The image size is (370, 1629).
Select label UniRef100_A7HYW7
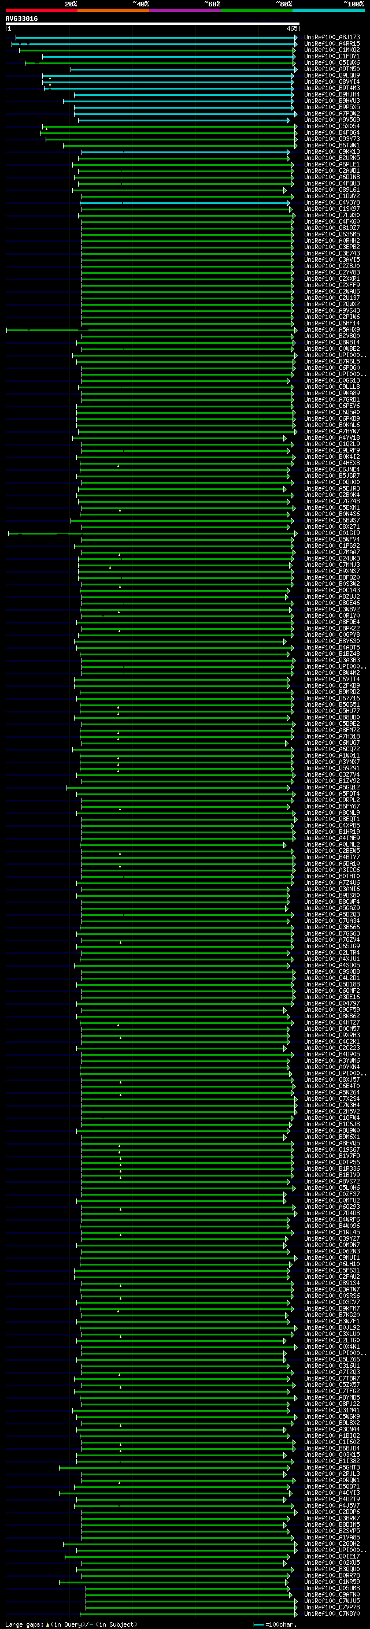[x=332, y=431]
